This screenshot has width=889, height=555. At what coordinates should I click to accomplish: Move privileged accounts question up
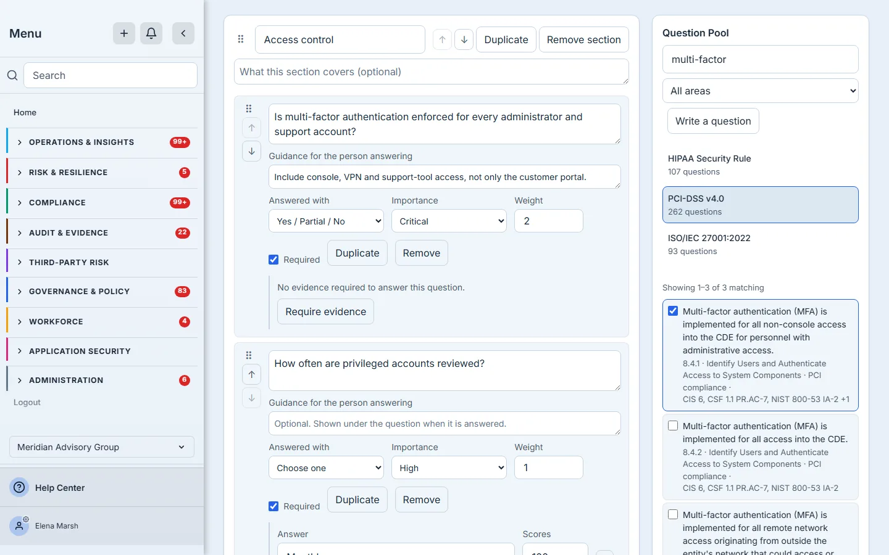pyautogui.click(x=252, y=374)
